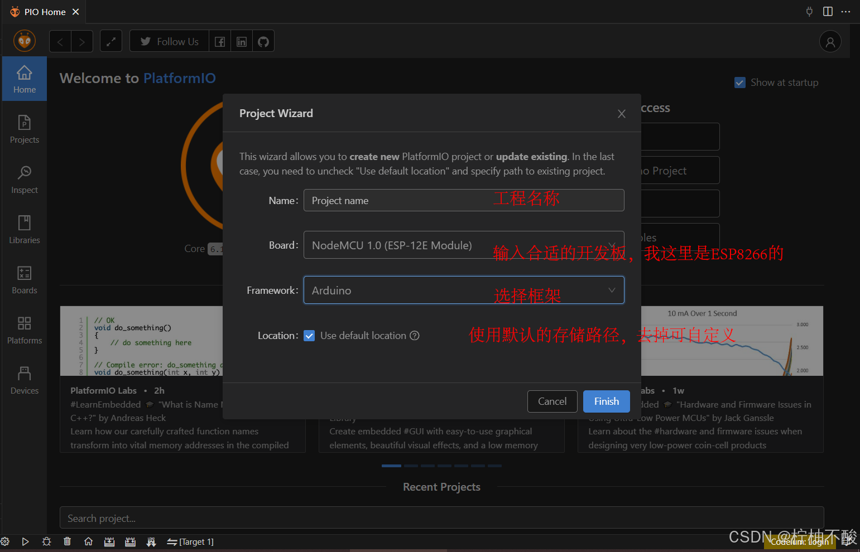Click the run (play) icon in status bar

pos(25,541)
